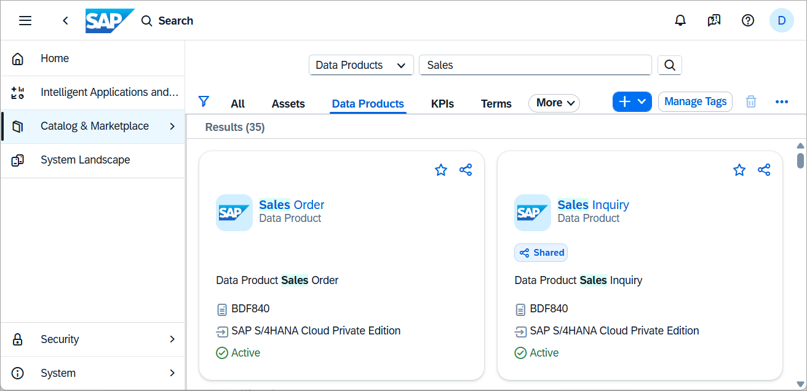Open Security in sidebar
Viewport: 807px width, 391px height.
[92, 339]
